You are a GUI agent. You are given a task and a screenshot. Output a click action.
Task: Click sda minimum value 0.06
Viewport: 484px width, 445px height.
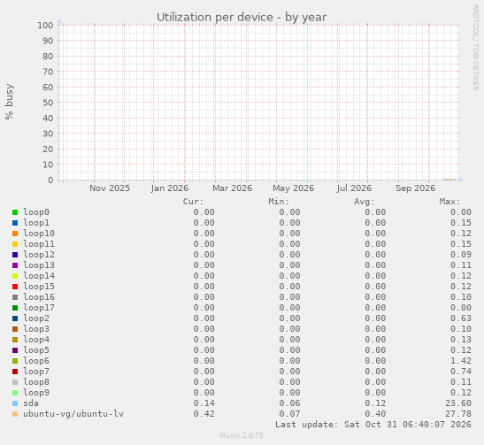(x=289, y=403)
